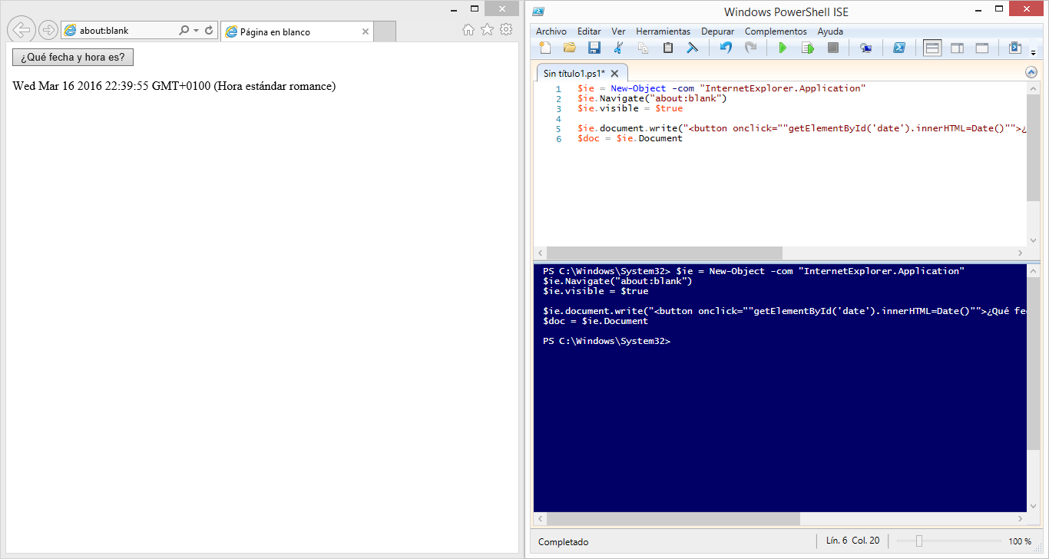
Task: Click the Clear Console Pane icon
Action: [692, 48]
